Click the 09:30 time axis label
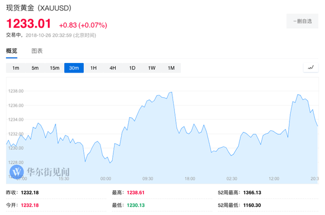The width and height of the screenshot is (325, 215). click(x=148, y=178)
